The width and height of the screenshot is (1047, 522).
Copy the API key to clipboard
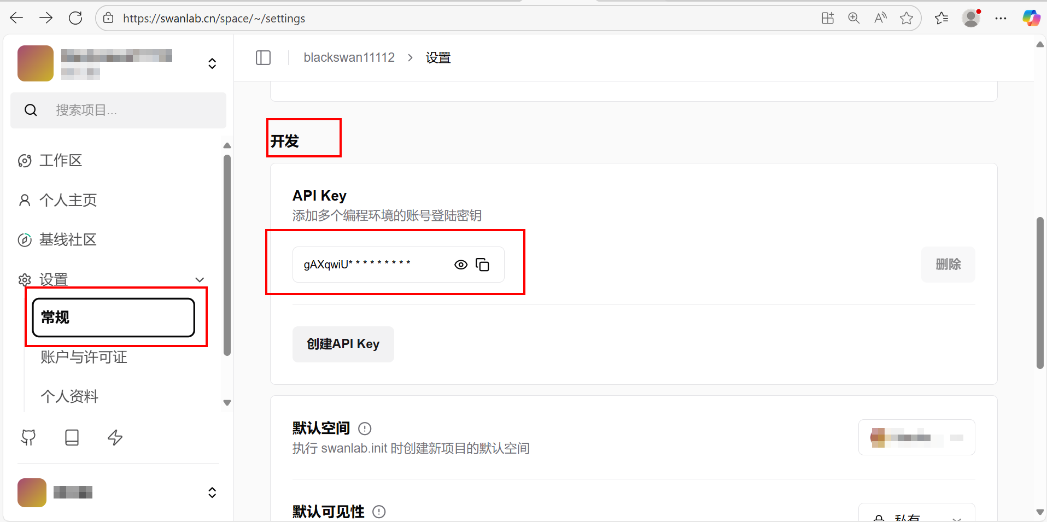point(482,265)
